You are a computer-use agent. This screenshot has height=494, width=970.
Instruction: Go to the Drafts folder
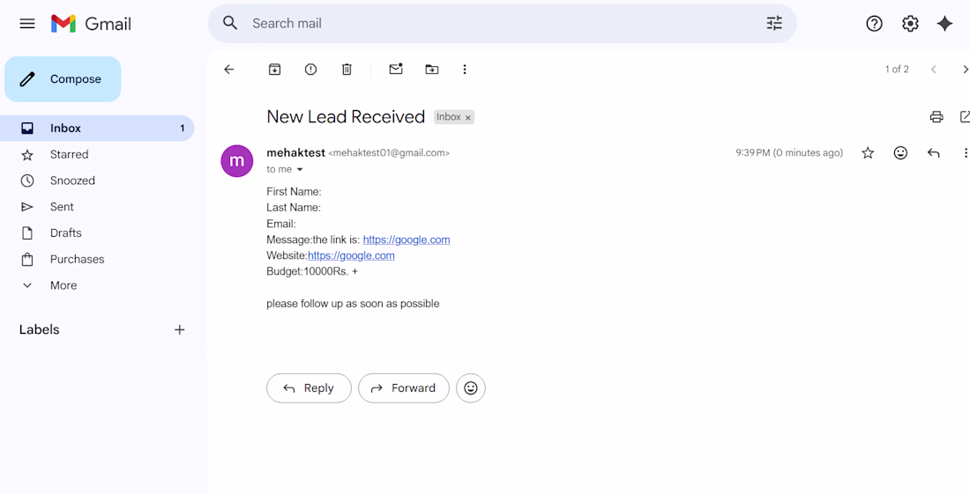pos(65,233)
